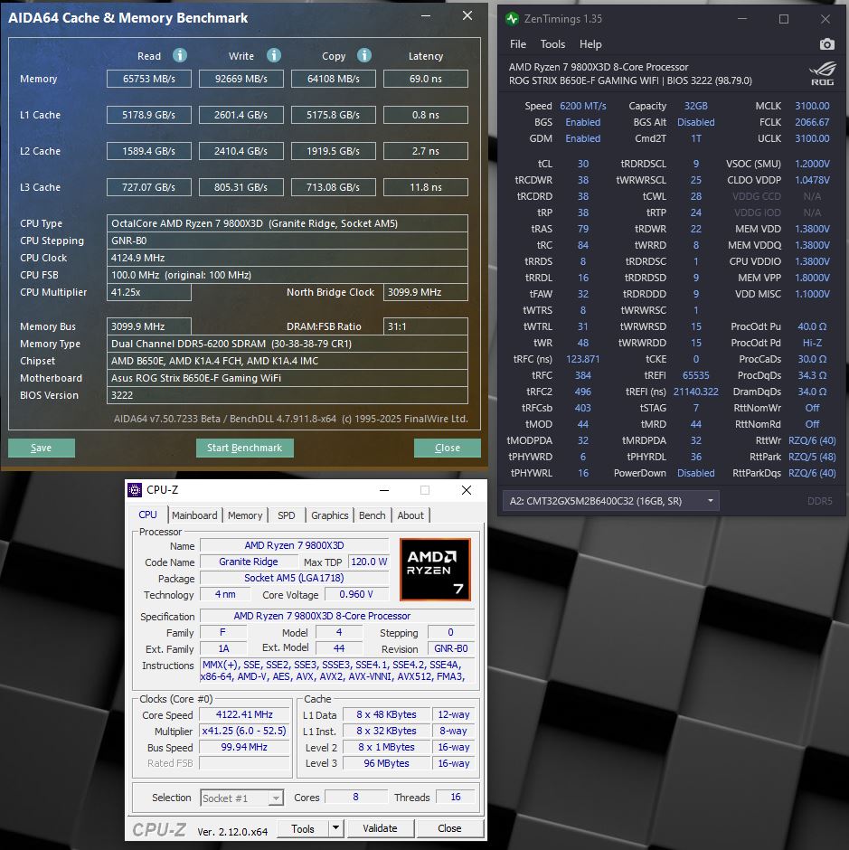Minimize the CPU-Z window
The image size is (849, 850).
pyautogui.click(x=384, y=490)
